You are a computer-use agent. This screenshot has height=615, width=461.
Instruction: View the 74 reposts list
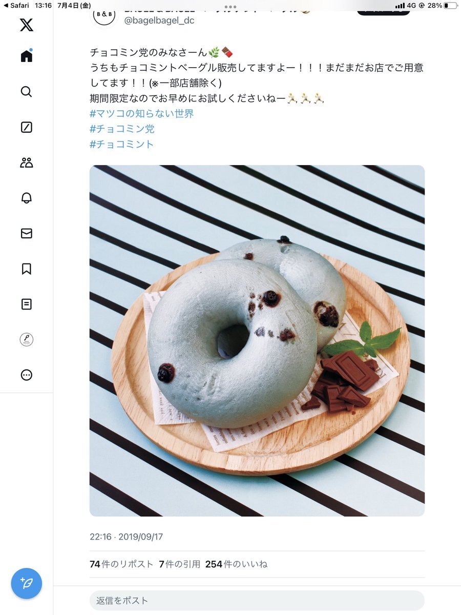[121, 564]
